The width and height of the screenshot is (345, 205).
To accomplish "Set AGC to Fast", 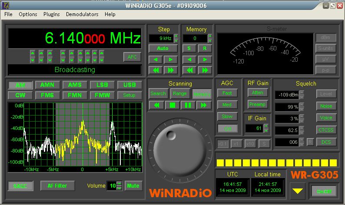I will 227,93.
